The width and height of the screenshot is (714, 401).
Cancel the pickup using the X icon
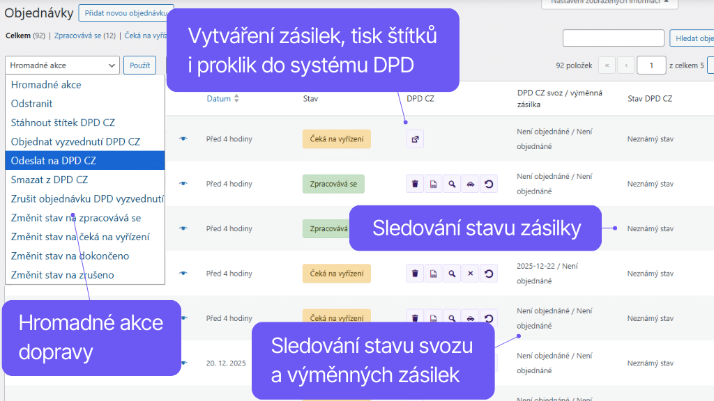click(x=472, y=273)
